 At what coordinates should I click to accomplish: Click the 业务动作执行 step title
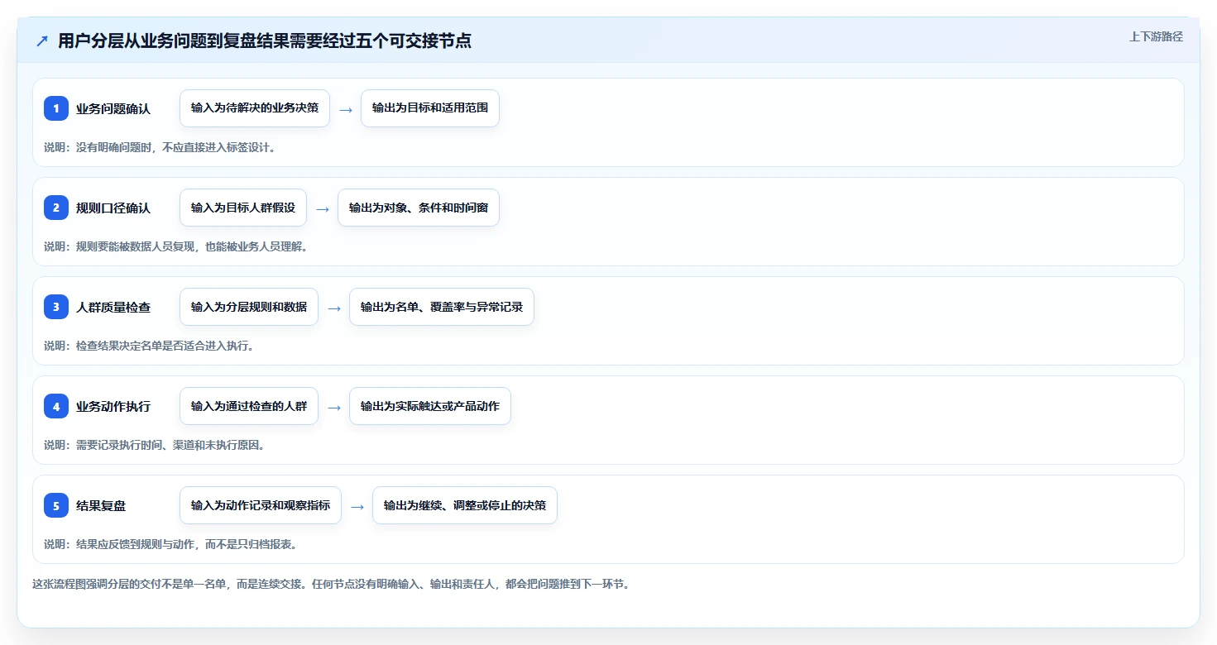point(113,406)
